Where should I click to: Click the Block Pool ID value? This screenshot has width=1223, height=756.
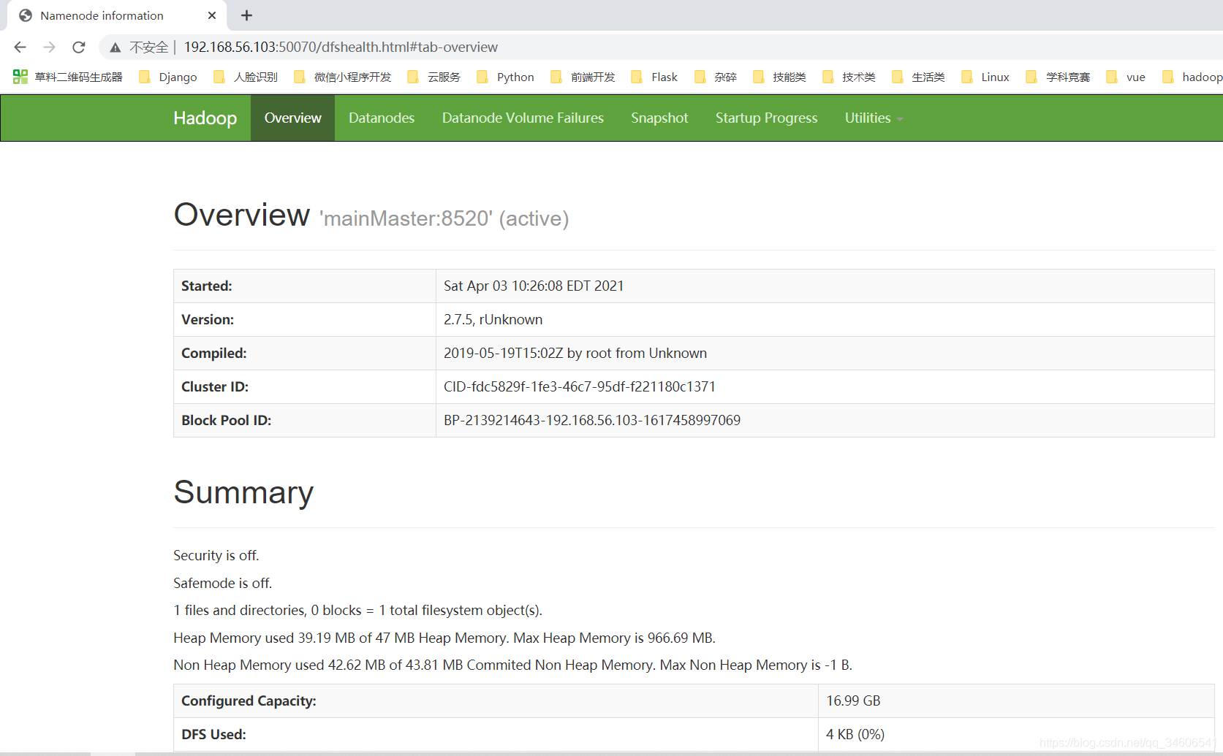point(592,420)
